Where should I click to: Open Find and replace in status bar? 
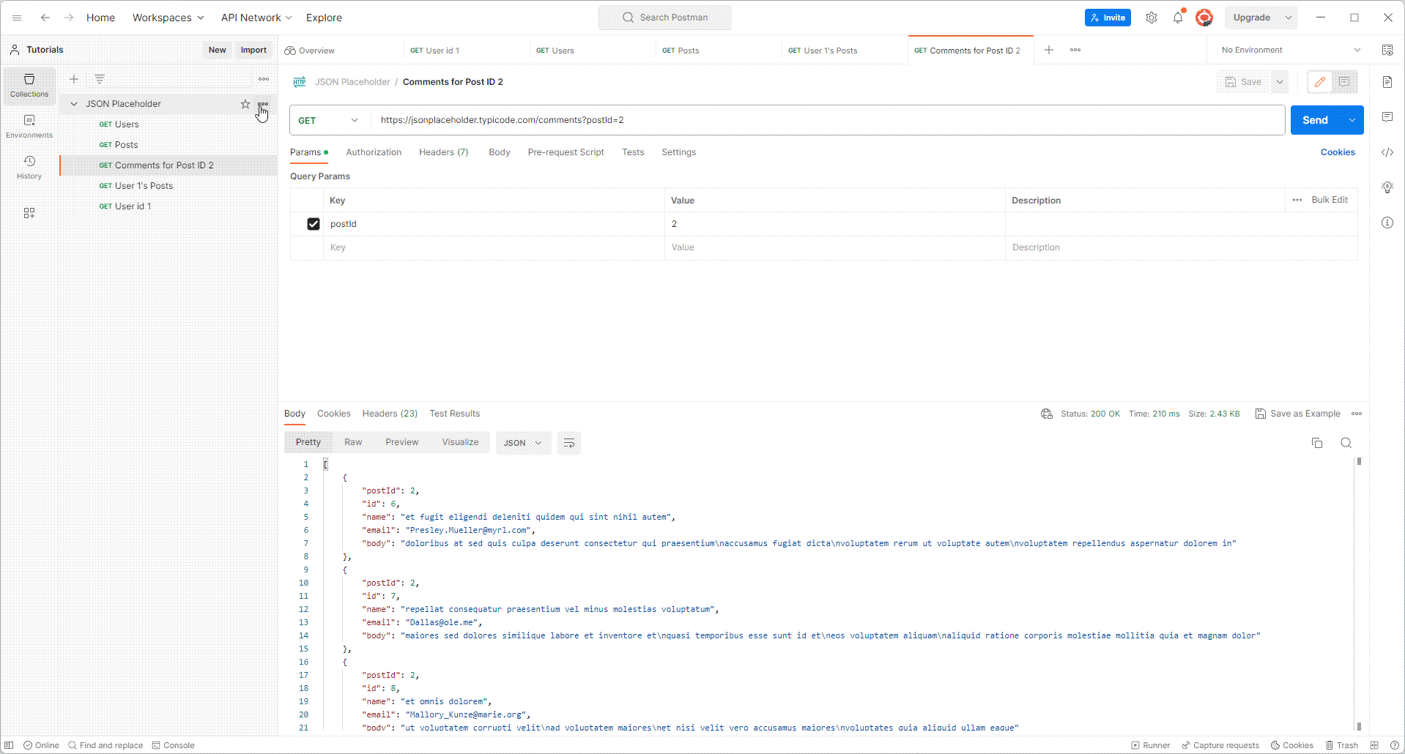105,745
